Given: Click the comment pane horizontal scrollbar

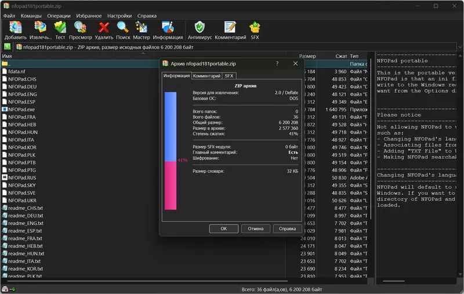Looking at the screenshot, I should tap(393, 281).
